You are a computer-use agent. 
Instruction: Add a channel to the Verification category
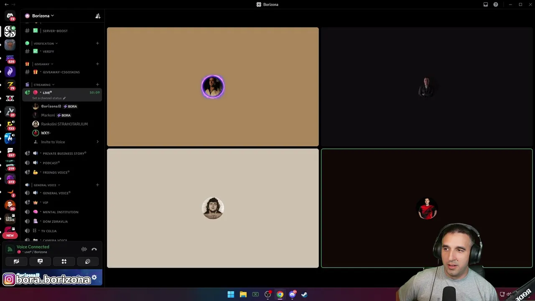pos(97,43)
